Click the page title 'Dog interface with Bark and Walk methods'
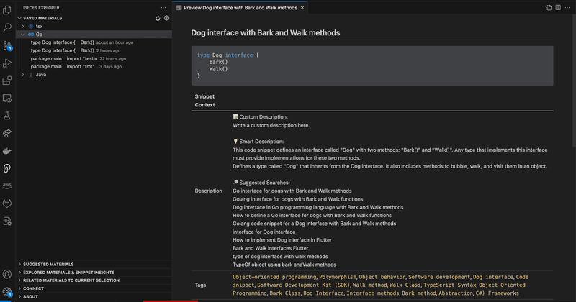576x302 pixels. pyautogui.click(x=265, y=33)
